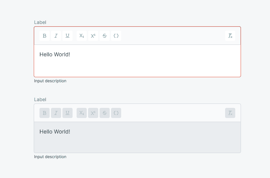Apply Underline in the red-bordered editor

[67, 36]
